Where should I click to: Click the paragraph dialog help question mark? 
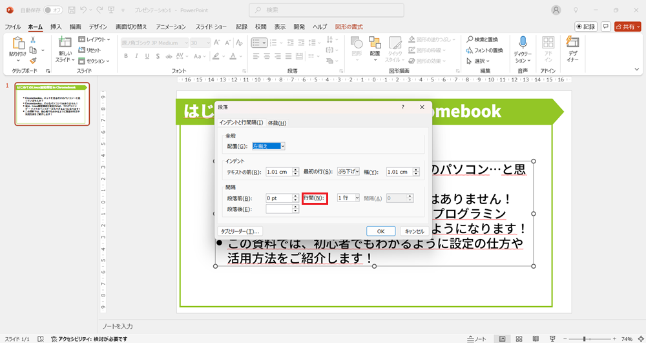[x=402, y=107]
